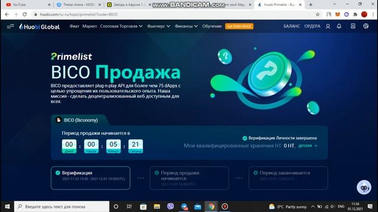This screenshot has height=212, width=378.
Task: Click the Get $300+DOGE promo button
Action: (x=239, y=26)
